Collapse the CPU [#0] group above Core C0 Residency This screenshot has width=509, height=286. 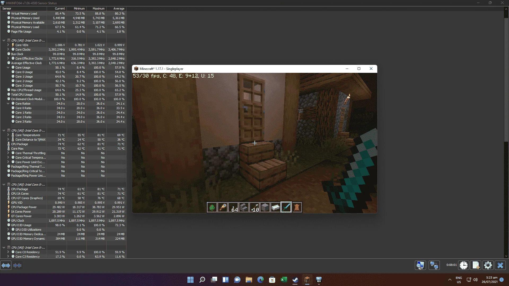pos(4,248)
